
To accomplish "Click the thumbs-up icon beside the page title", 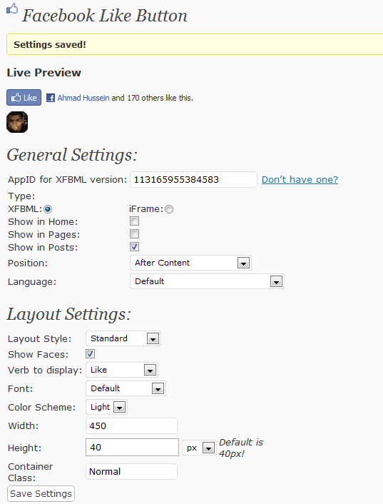I will point(12,9).
